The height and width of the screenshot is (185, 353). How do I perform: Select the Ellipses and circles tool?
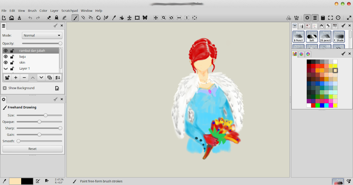click(99, 18)
